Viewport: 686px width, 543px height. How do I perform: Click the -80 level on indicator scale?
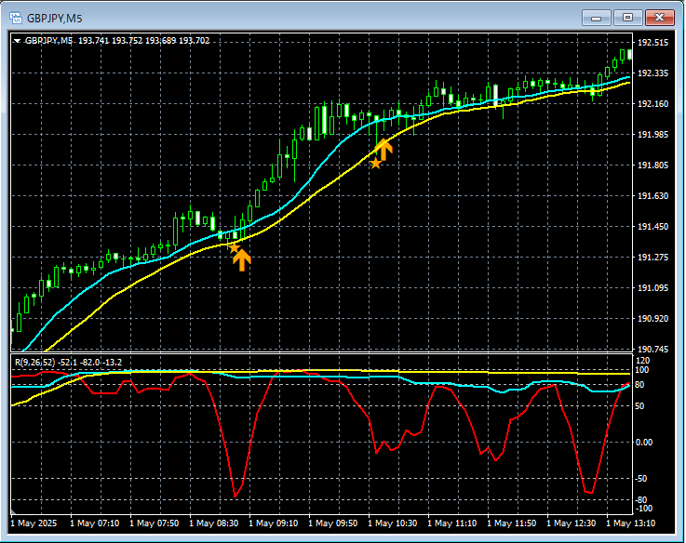coord(641,500)
